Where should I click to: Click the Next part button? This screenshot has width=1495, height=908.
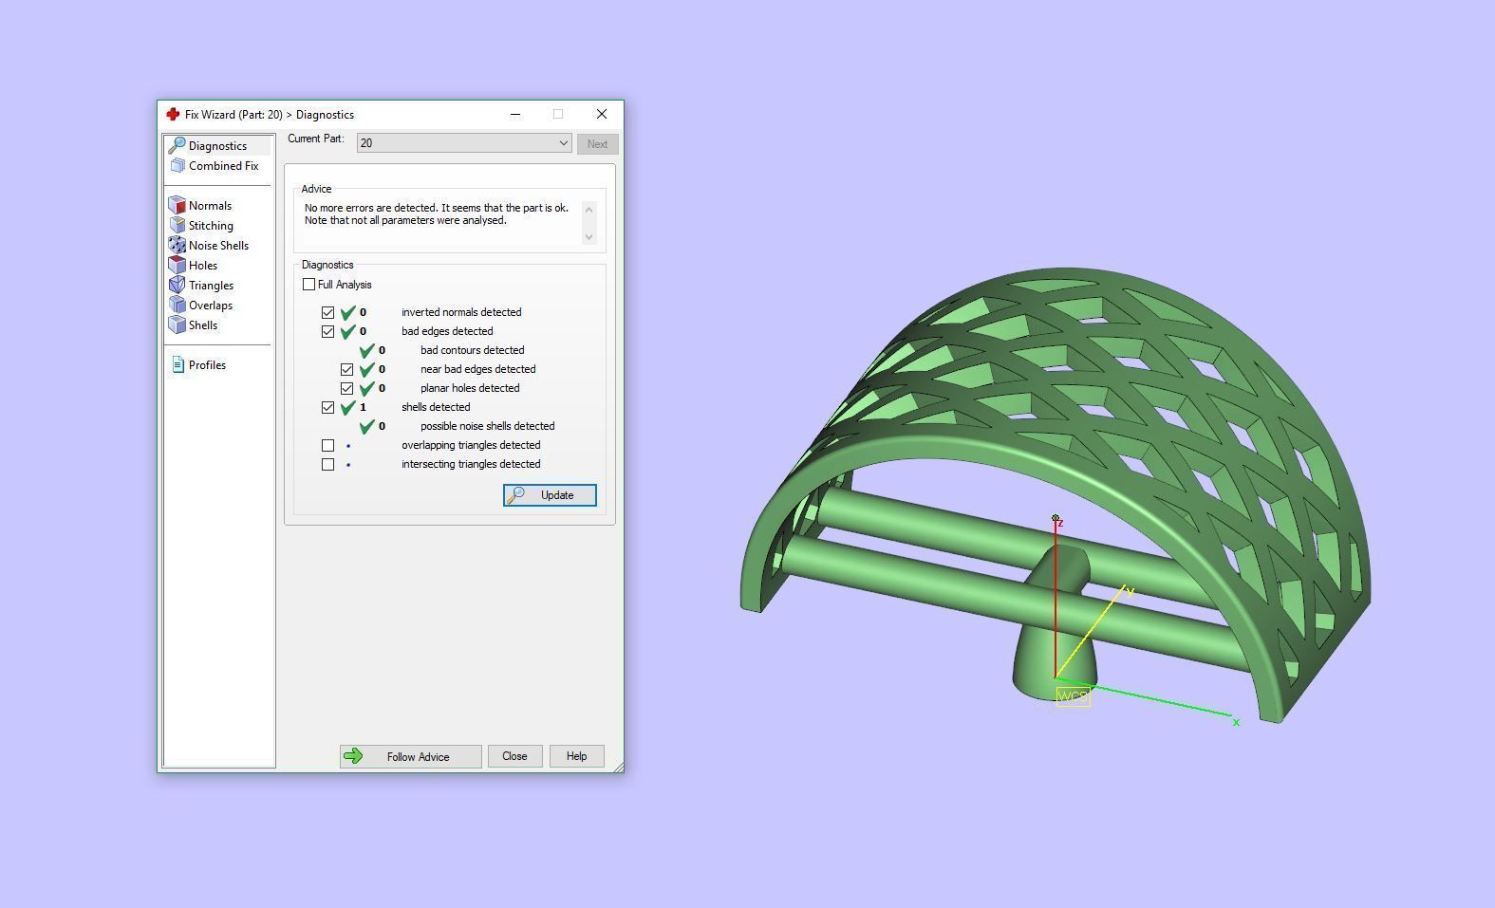point(597,144)
